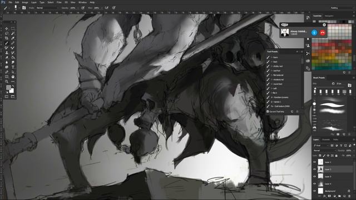This screenshot has height=200, width=356.
Task: Select the Zoom tool
Action: [7, 82]
